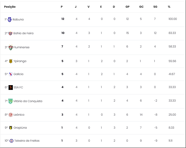Click the SG goal difference header
This screenshot has width=186, height=148.
[155, 7]
